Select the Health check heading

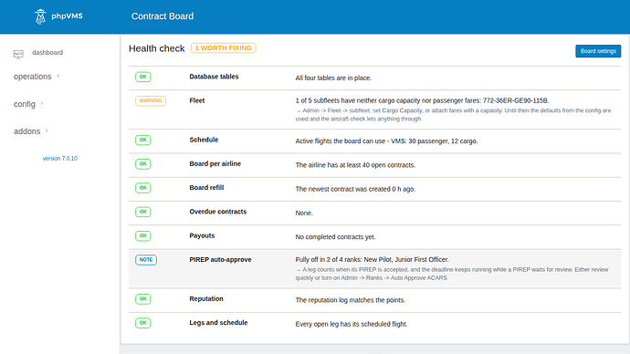tap(157, 48)
